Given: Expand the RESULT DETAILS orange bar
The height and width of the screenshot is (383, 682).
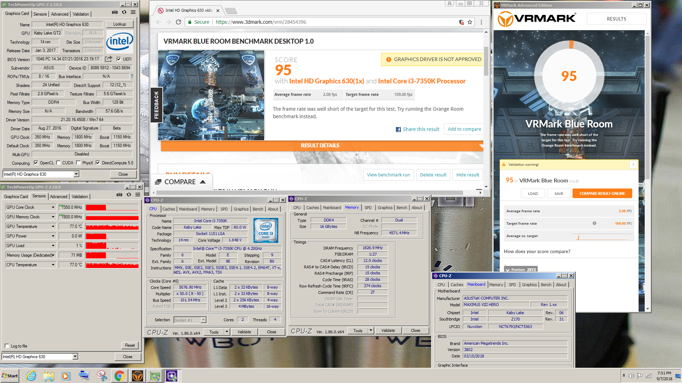Looking at the screenshot, I should [322, 146].
